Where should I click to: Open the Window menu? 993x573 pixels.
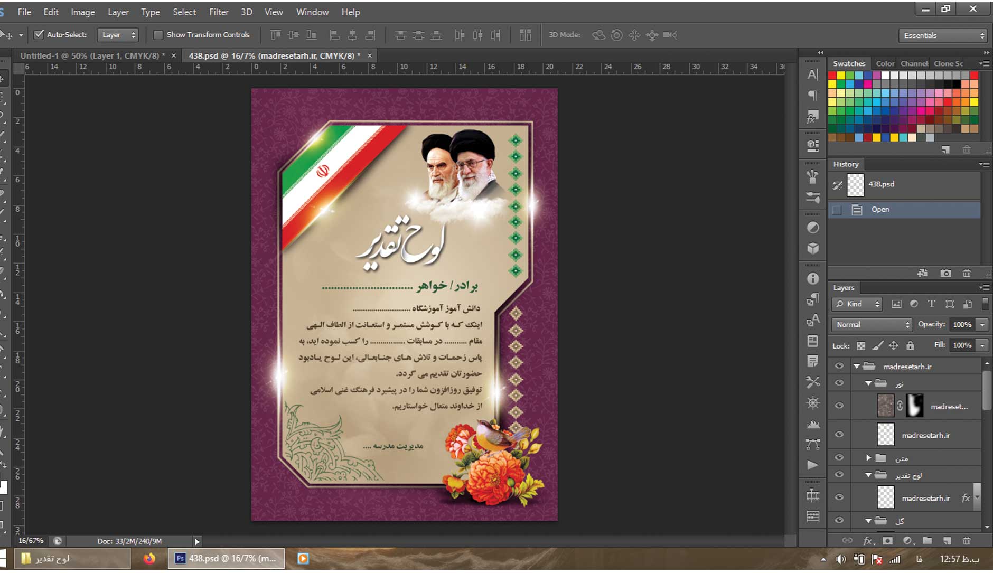pyautogui.click(x=312, y=12)
